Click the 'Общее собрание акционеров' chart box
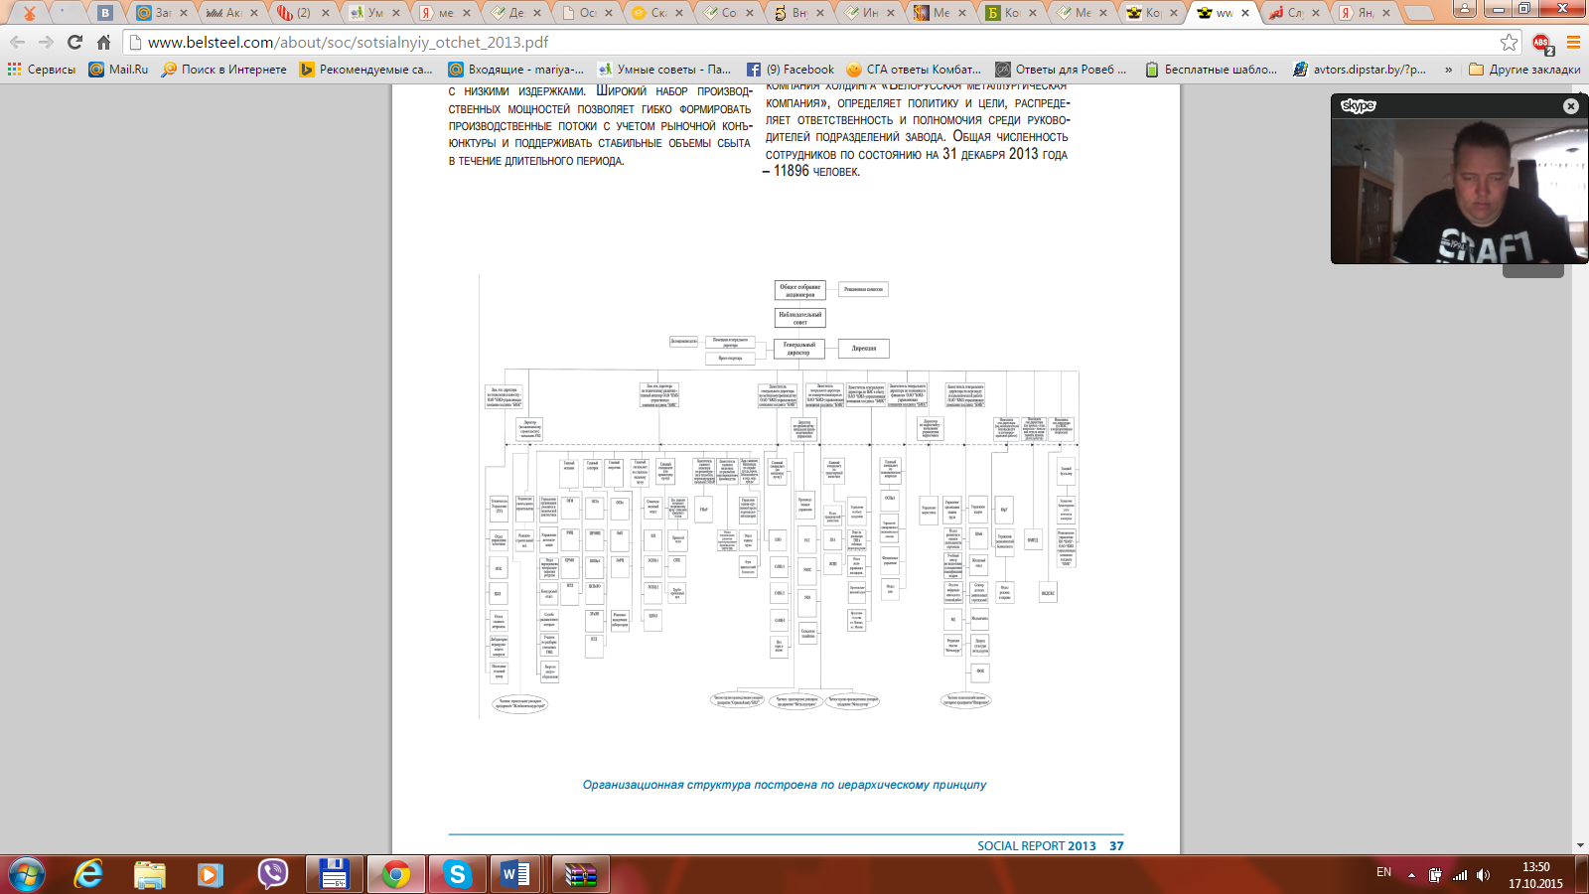This screenshot has width=1589, height=894. [x=800, y=290]
